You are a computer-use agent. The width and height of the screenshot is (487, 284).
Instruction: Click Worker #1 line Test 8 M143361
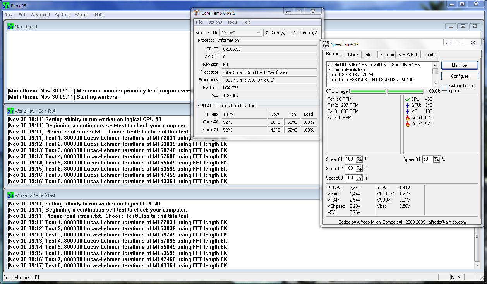tap(118, 181)
